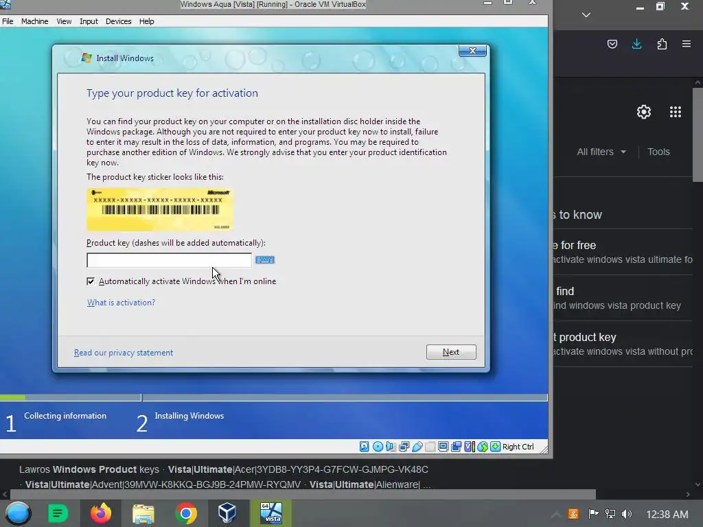Click the optical disc indicator in VirtualBox status bar
The width and height of the screenshot is (703, 527).
click(x=378, y=446)
